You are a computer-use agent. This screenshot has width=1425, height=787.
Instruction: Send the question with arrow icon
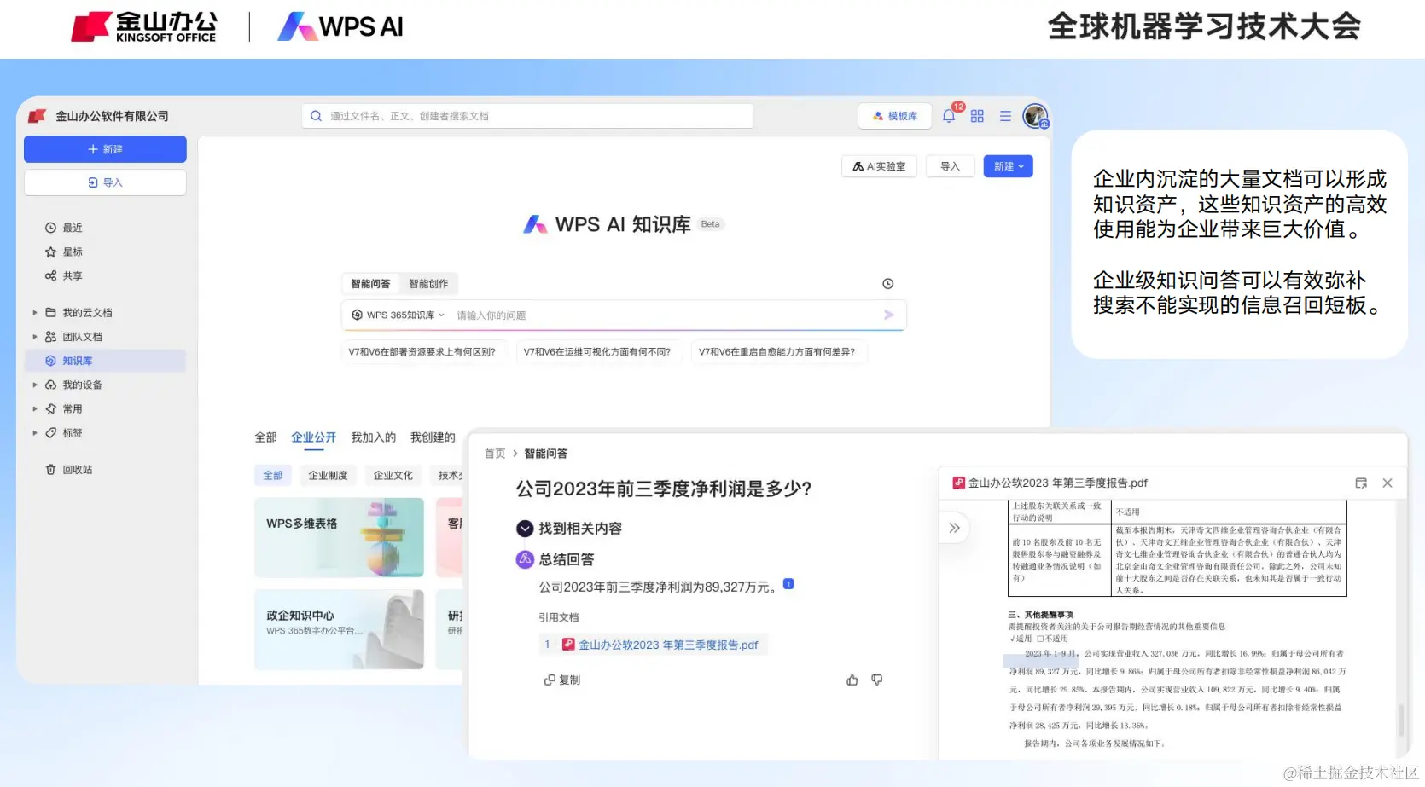[x=888, y=315]
